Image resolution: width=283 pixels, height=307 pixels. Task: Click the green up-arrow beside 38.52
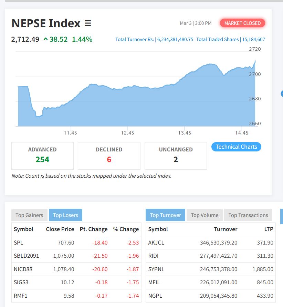click(45, 39)
